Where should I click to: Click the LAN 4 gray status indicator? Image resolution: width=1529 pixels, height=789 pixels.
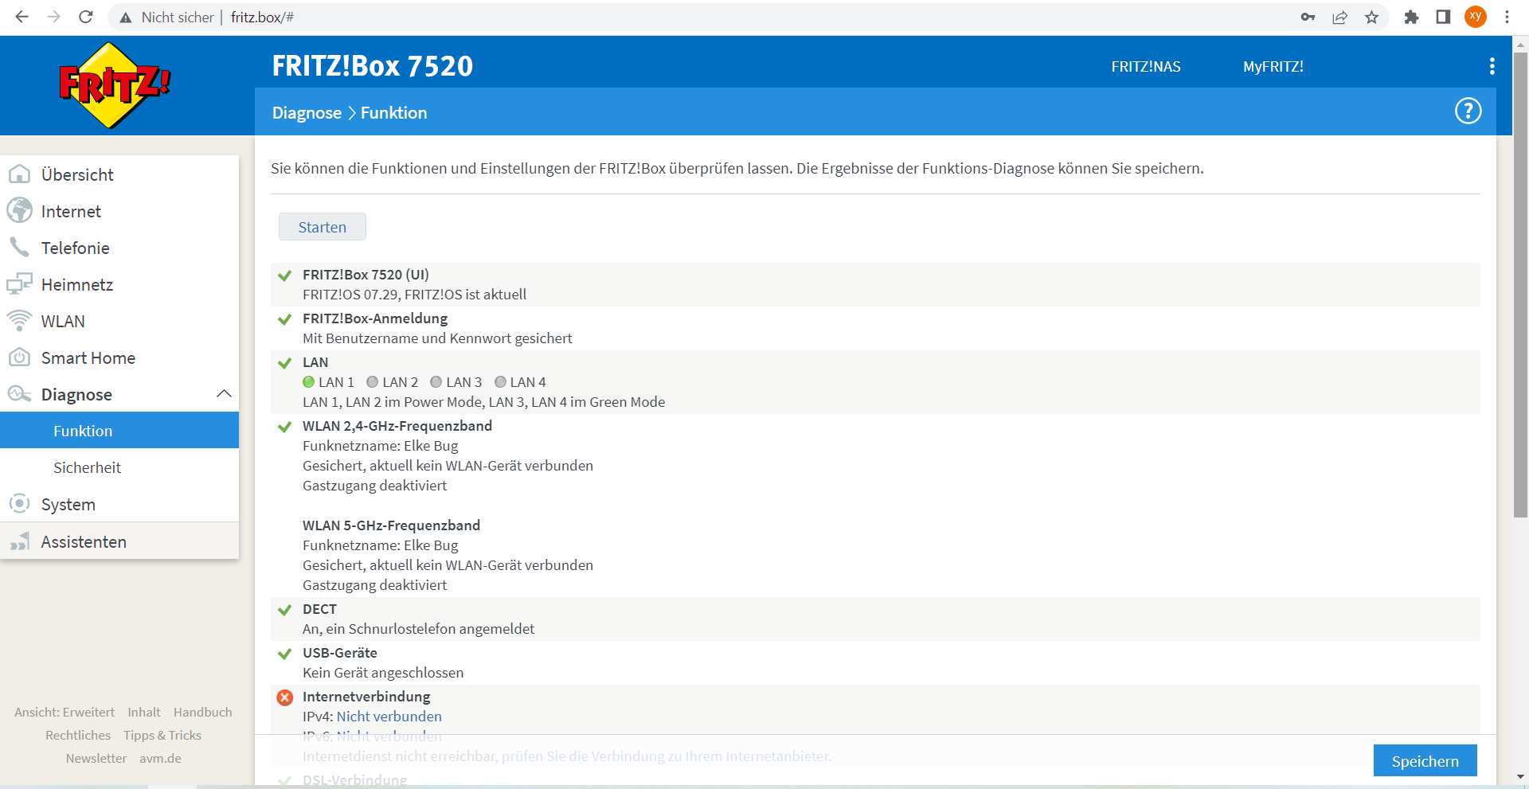pyautogui.click(x=501, y=382)
